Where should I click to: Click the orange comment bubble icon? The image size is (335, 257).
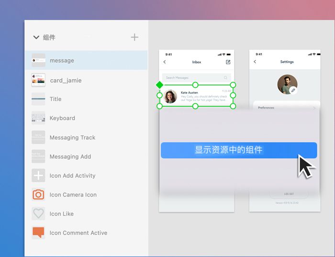[38, 232]
